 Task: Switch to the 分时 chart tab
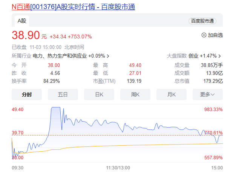[27, 94]
